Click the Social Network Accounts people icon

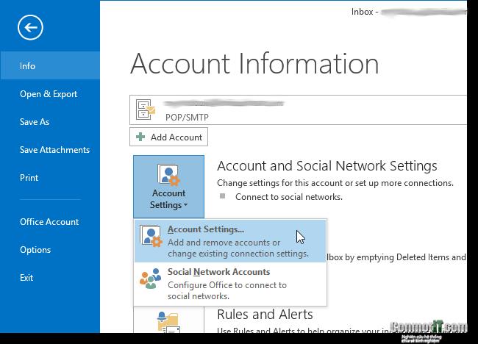[x=150, y=279]
